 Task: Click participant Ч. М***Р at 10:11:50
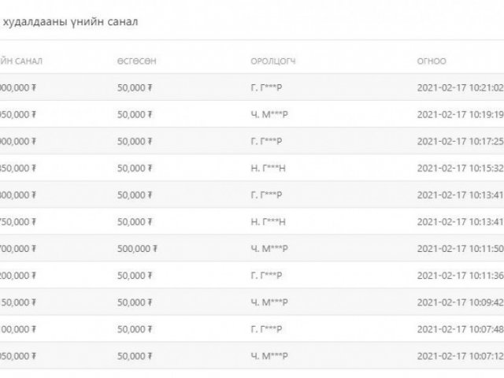(269, 249)
